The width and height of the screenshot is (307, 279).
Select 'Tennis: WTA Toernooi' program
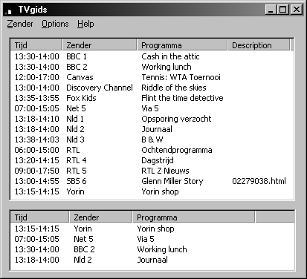click(x=181, y=77)
